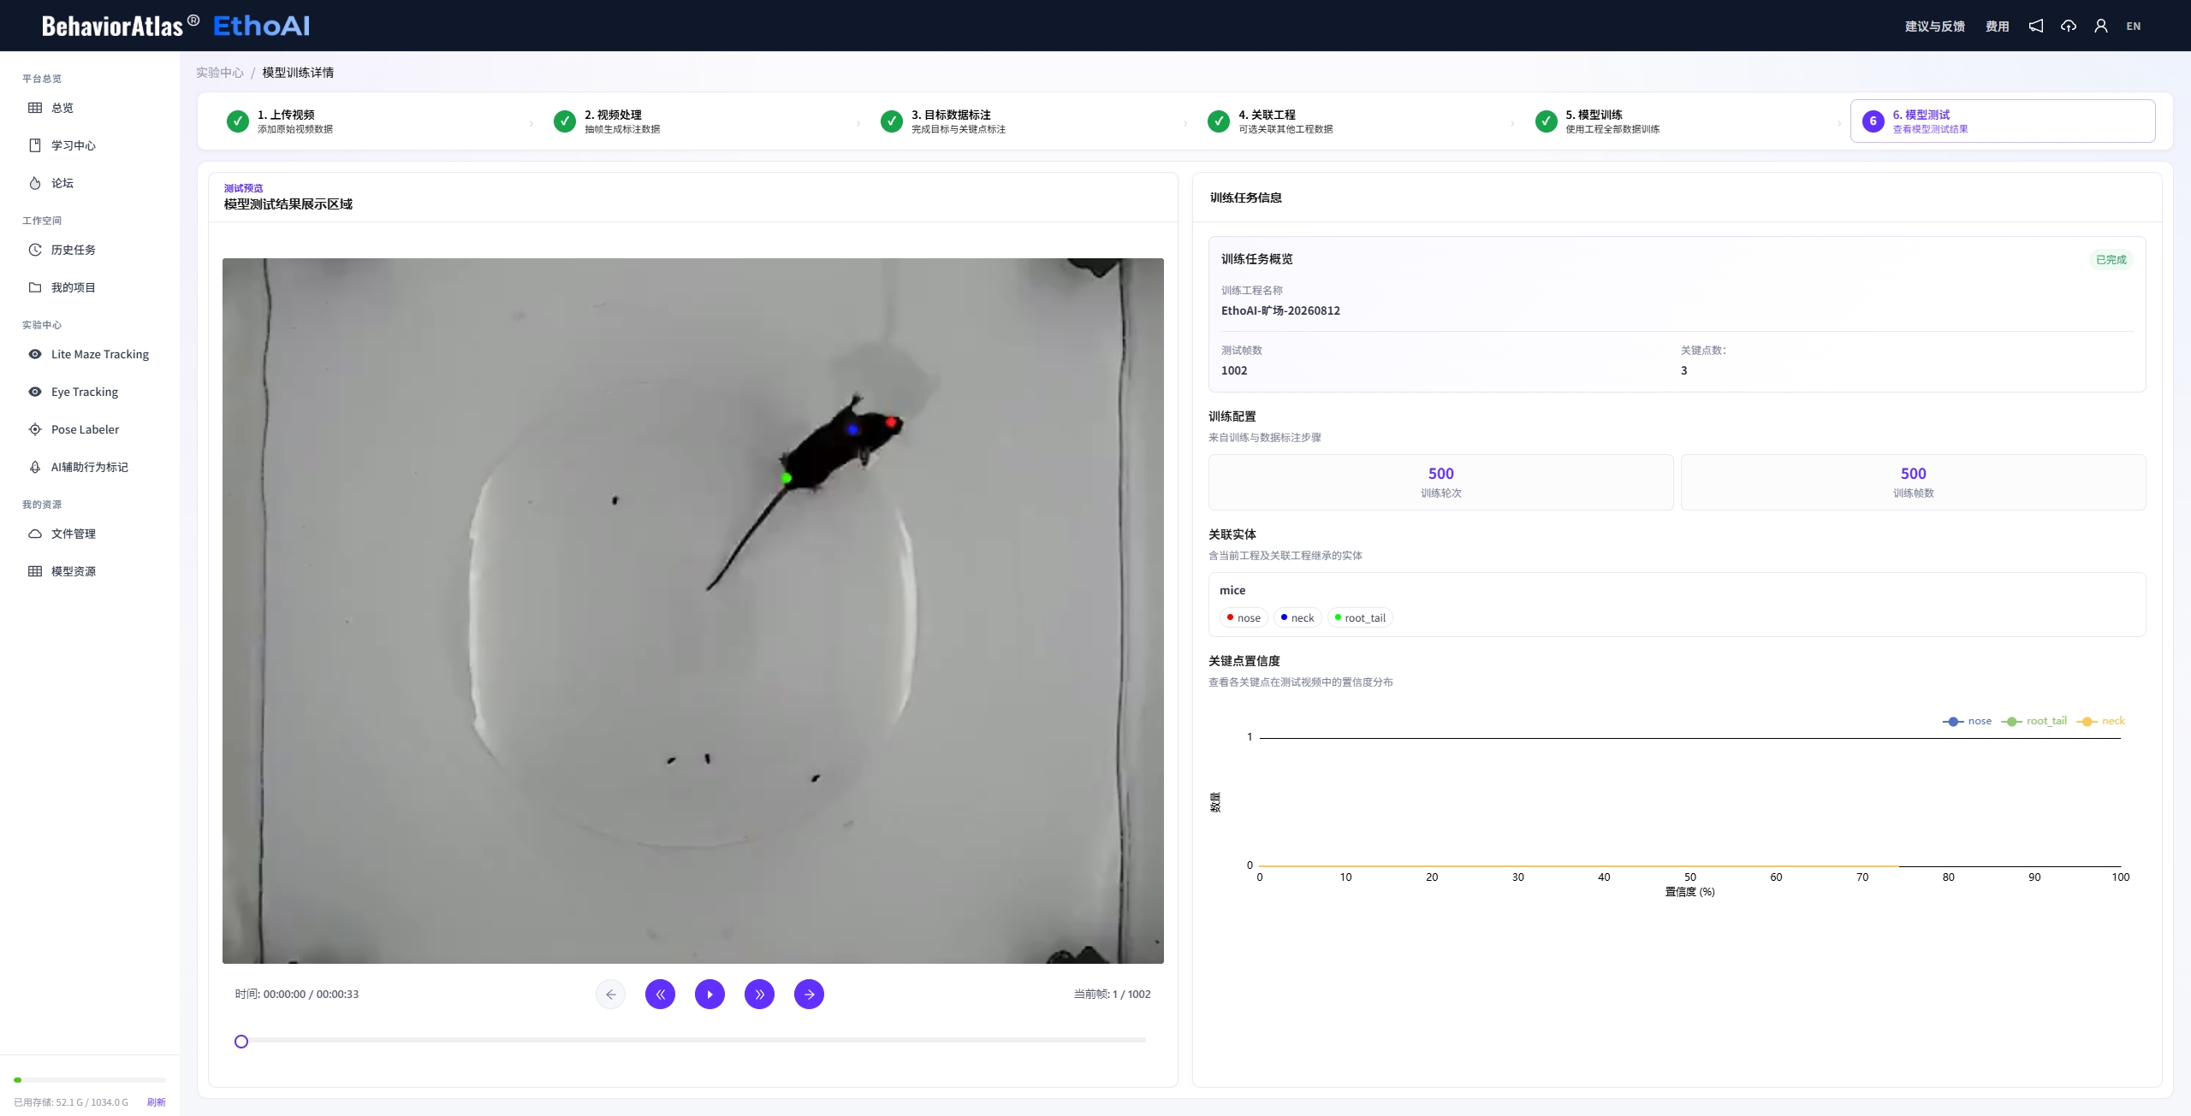Click 刷新 storage refresh link
Image resolution: width=2191 pixels, height=1116 pixels.
pos(156,1102)
